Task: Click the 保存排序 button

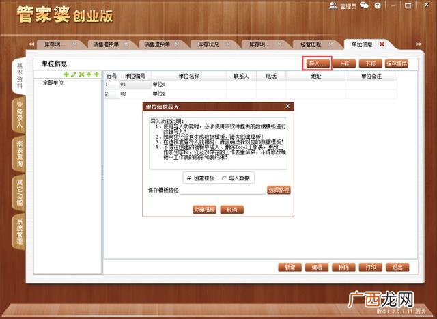Action: point(397,64)
